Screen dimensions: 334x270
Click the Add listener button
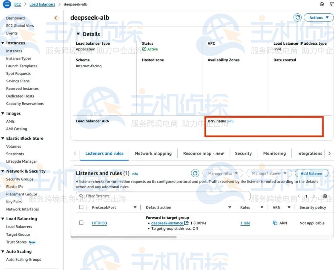[311, 173]
